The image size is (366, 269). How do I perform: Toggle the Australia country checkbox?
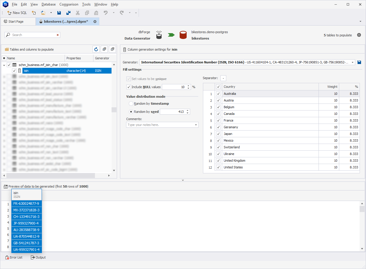[218, 94]
